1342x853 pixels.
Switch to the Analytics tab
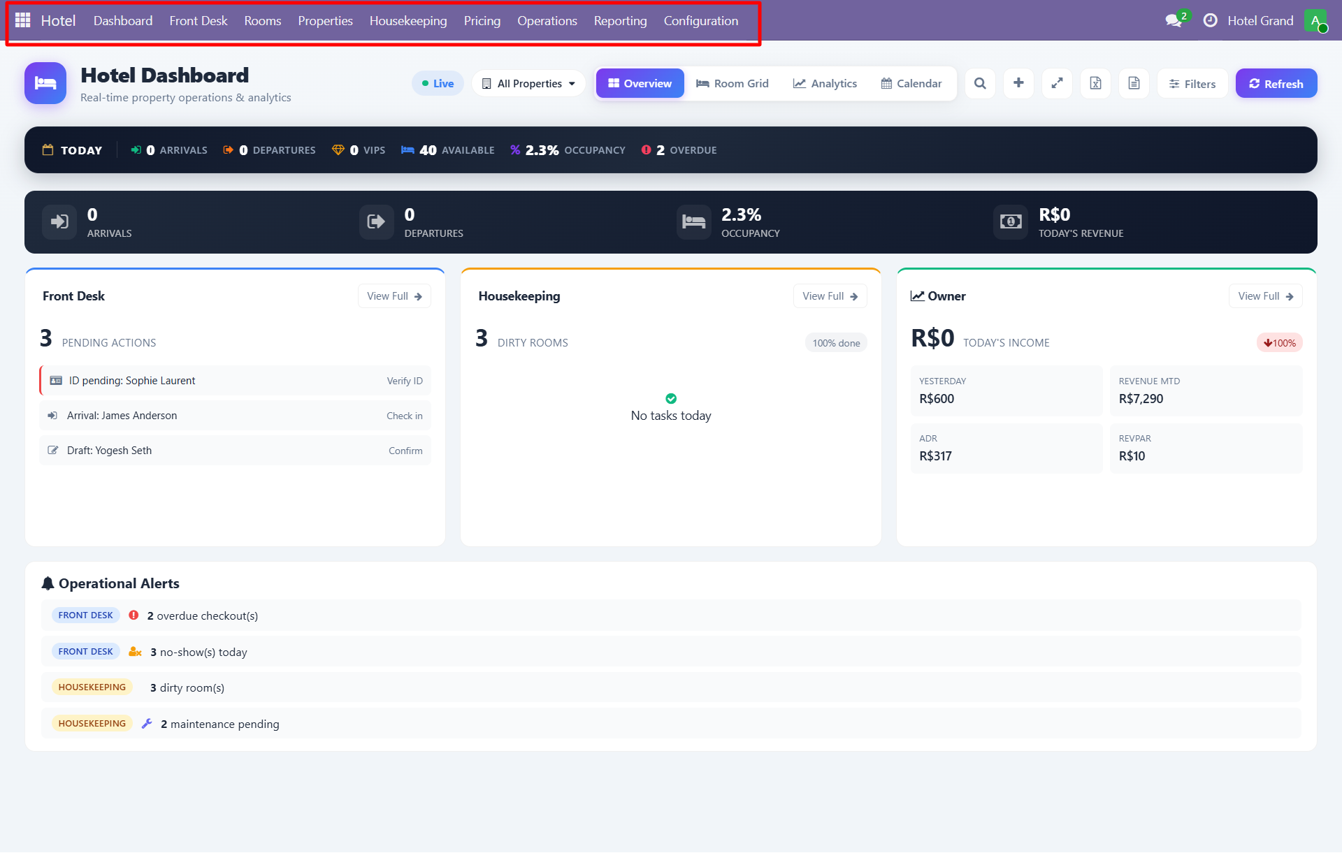825,83
